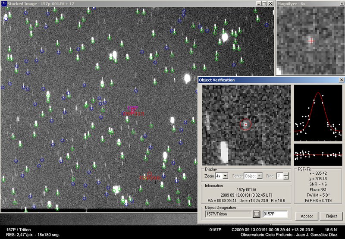
Task: Click the PSF residuals plot
Action: (318, 155)
